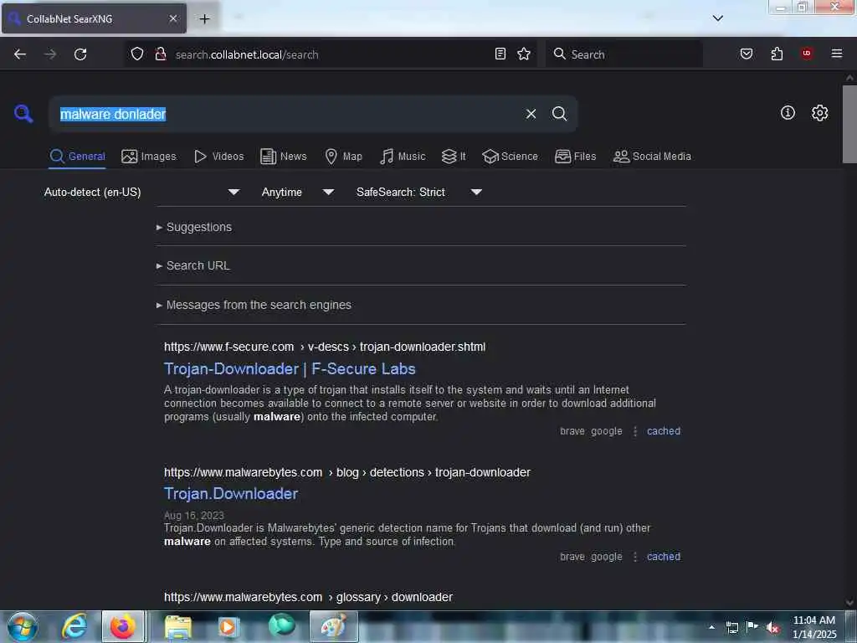Open cached link for F-Secure result

click(x=664, y=431)
